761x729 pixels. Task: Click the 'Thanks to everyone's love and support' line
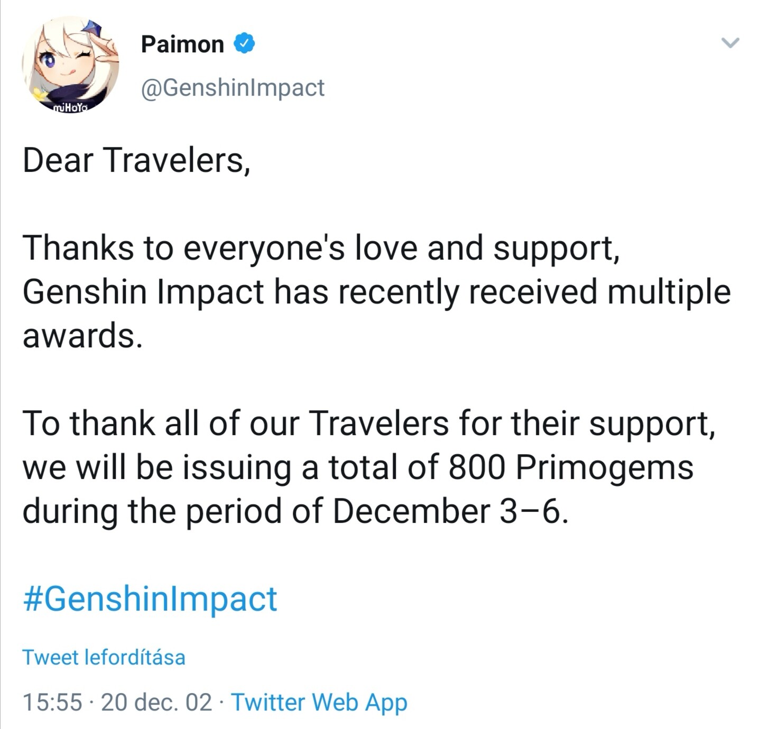(321, 247)
